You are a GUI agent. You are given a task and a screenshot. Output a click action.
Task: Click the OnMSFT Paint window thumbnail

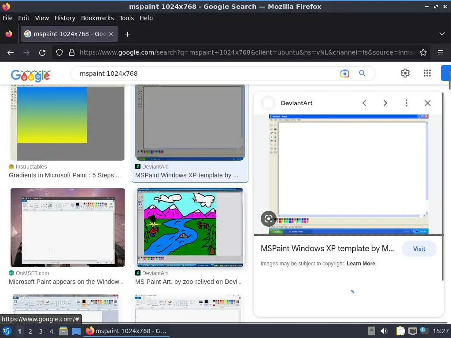[x=67, y=228]
